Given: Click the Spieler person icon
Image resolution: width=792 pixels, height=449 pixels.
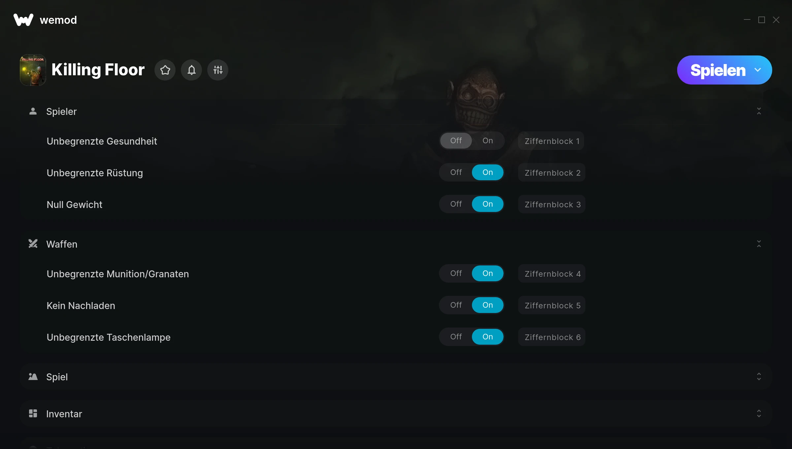Looking at the screenshot, I should point(33,111).
